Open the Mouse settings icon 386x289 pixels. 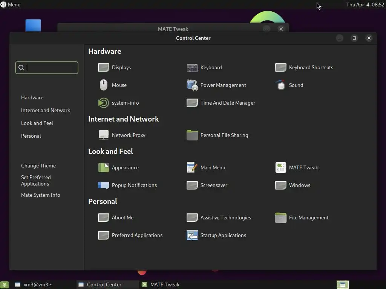[x=103, y=85]
